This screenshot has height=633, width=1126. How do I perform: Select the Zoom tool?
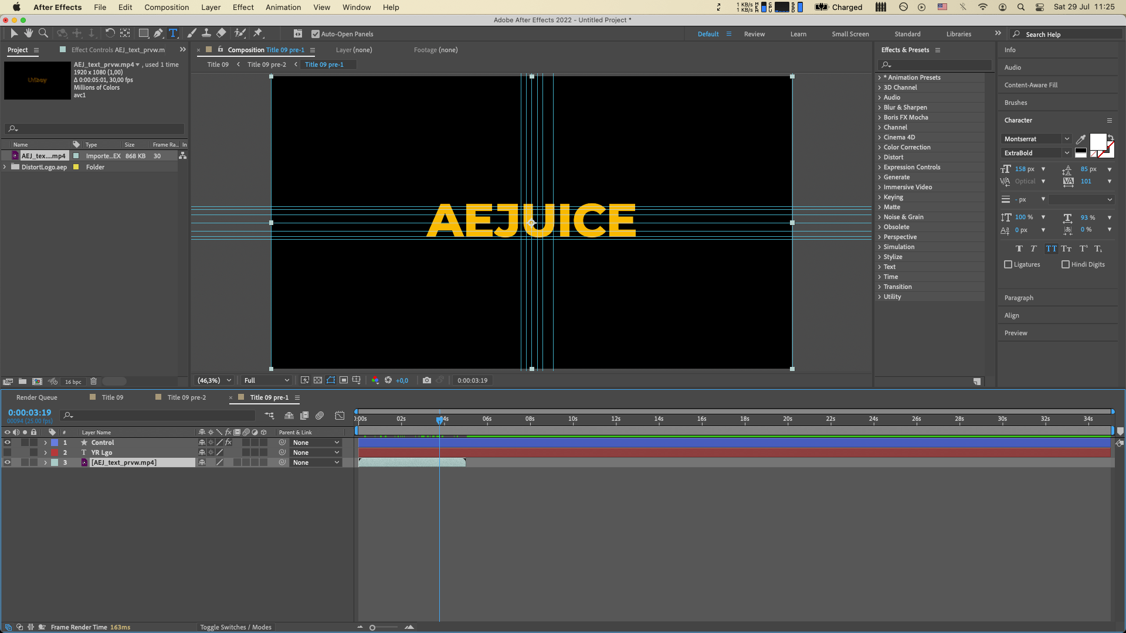coord(43,33)
